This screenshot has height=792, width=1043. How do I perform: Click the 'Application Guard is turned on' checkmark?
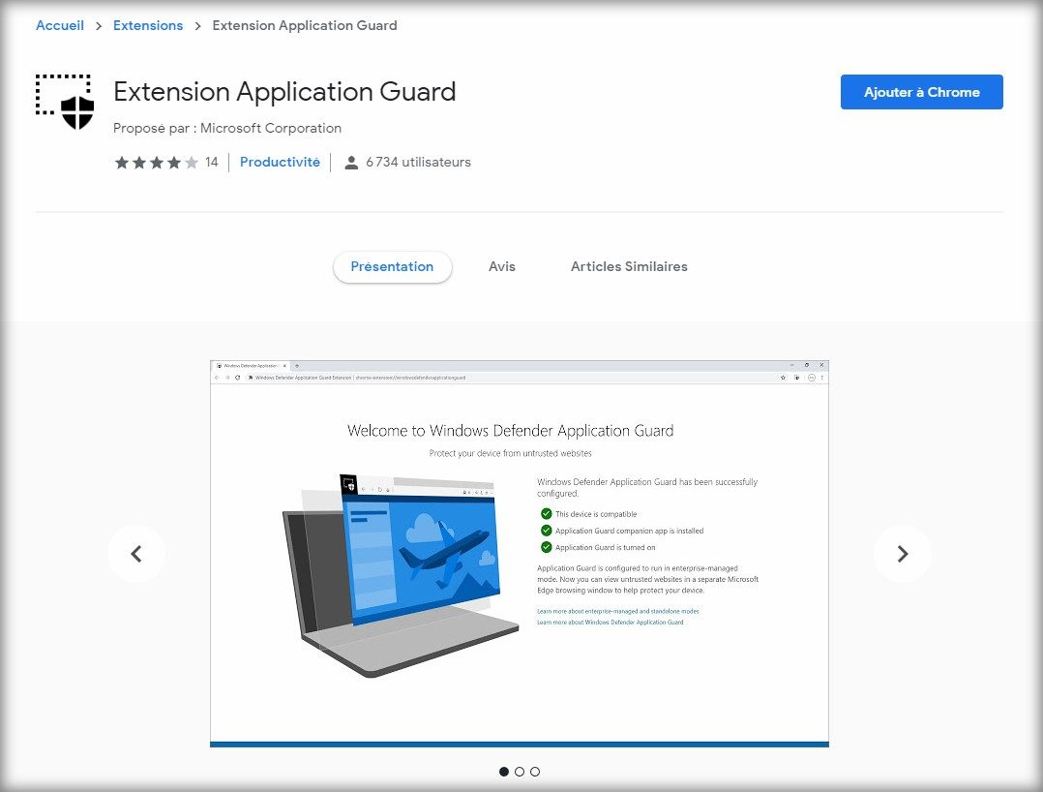[546, 547]
